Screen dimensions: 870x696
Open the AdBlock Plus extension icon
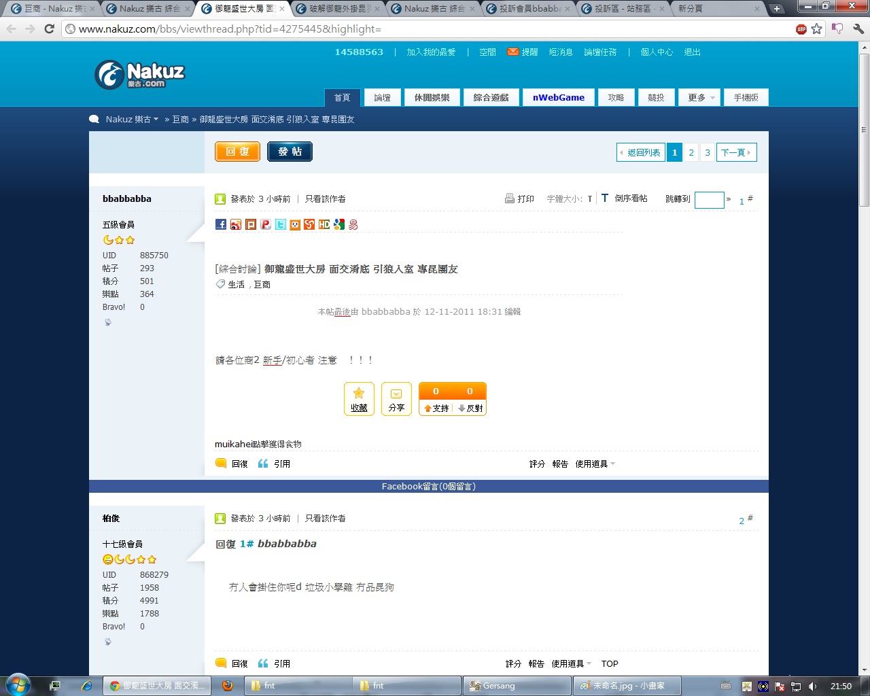pos(801,29)
